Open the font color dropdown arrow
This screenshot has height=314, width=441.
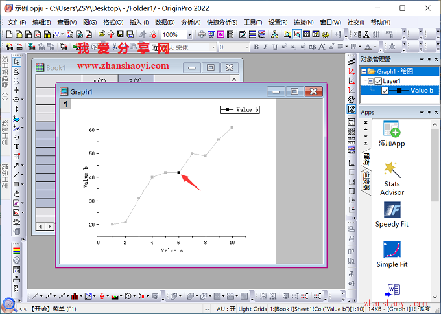tap(375, 47)
